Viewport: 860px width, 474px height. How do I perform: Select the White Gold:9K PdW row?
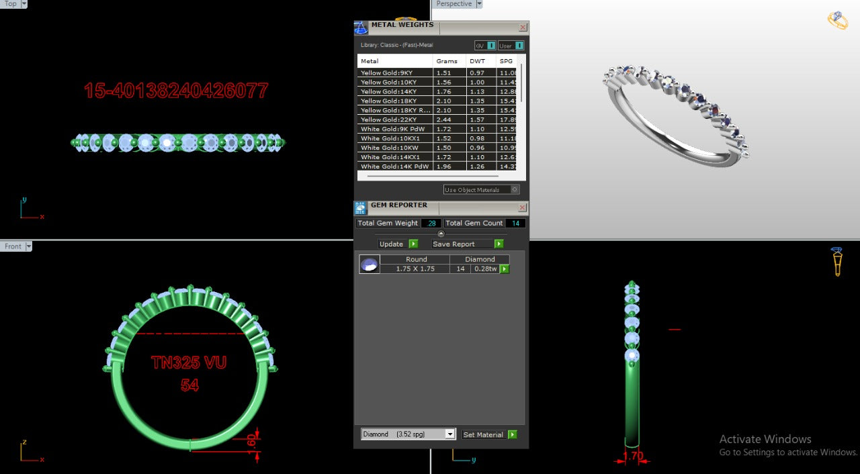[x=437, y=129]
